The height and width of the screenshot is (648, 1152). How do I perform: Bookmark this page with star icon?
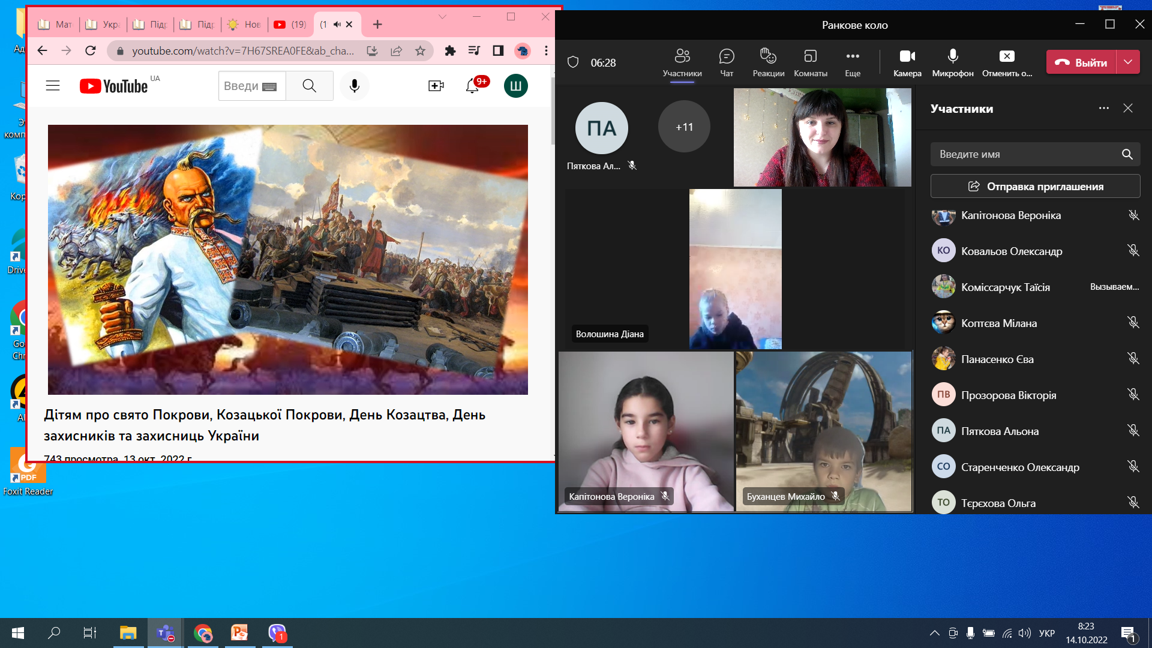tap(421, 51)
